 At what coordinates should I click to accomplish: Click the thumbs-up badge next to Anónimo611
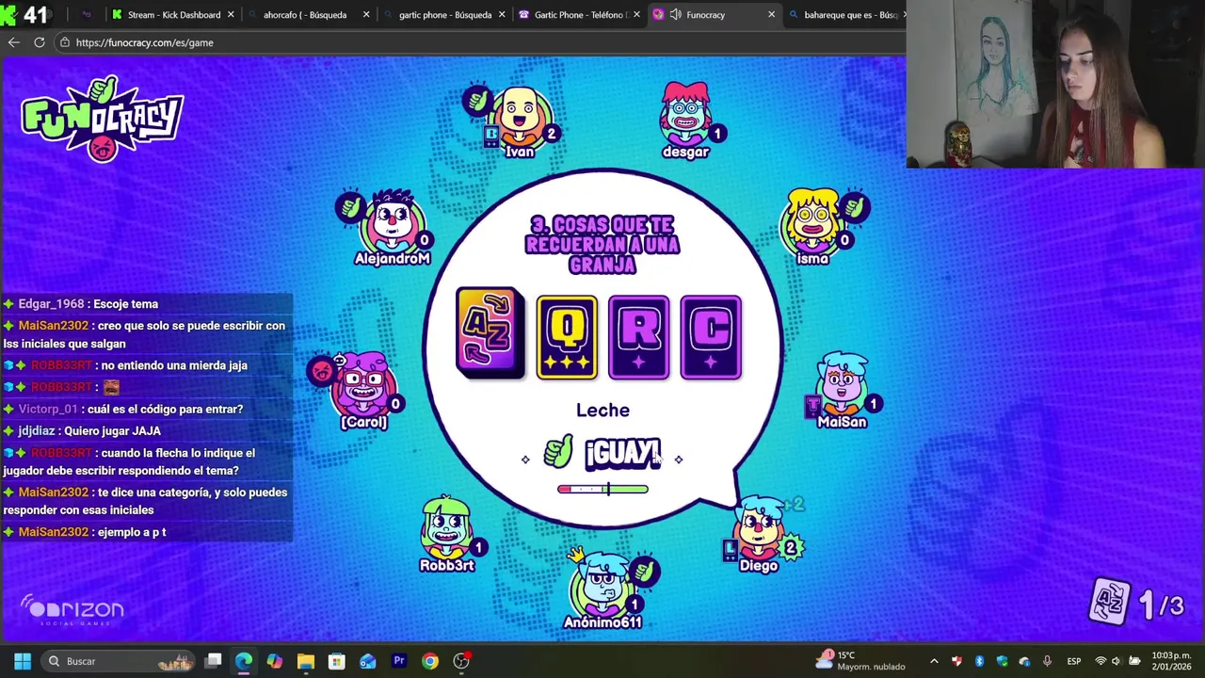pyautogui.click(x=645, y=571)
